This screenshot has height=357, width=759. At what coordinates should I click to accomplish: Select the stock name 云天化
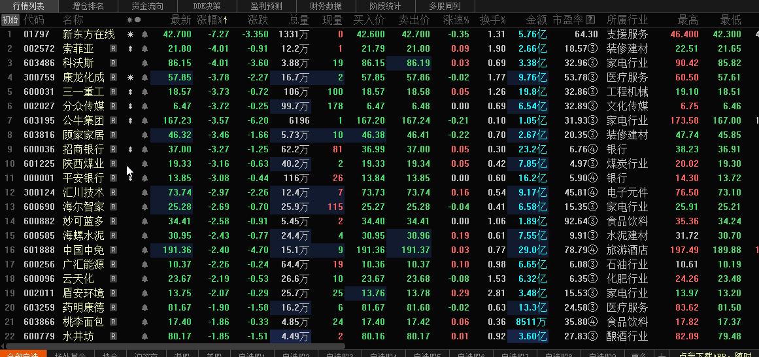[78, 279]
